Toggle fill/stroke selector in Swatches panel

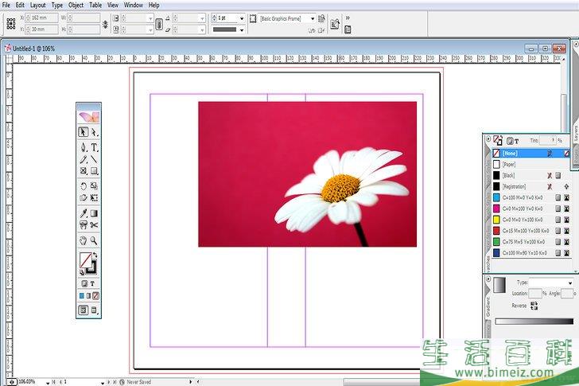(498, 140)
